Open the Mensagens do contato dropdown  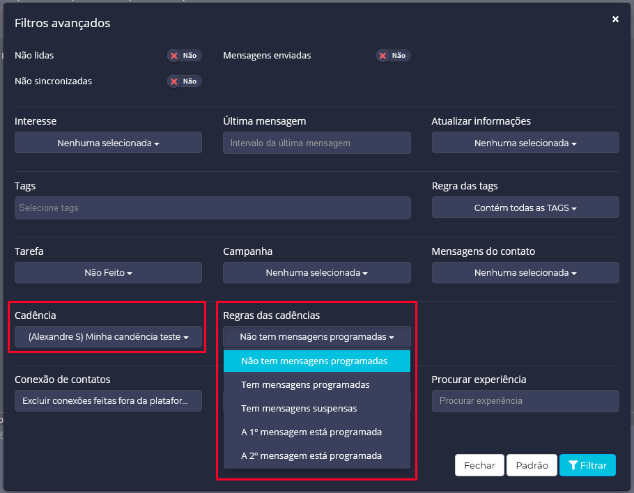point(525,272)
